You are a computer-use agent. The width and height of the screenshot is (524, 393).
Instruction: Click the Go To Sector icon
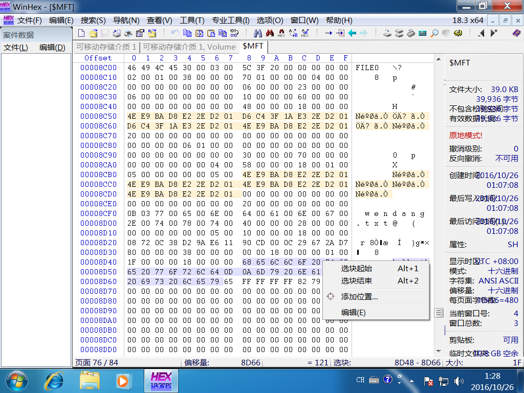pos(340,33)
